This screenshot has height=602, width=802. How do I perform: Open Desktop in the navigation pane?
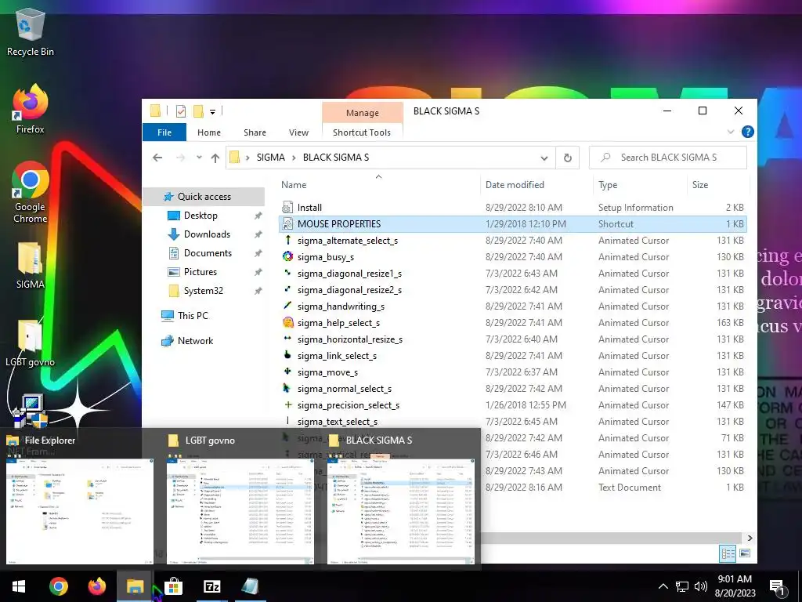click(x=200, y=216)
